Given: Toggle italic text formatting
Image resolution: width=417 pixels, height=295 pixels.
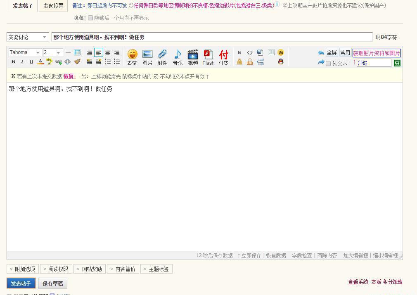Looking at the screenshot, I should pos(22,61).
